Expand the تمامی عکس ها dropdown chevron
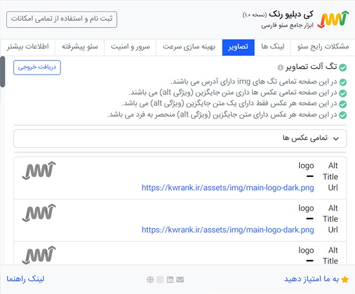Screen dimensions: 355x294 tap(336, 139)
